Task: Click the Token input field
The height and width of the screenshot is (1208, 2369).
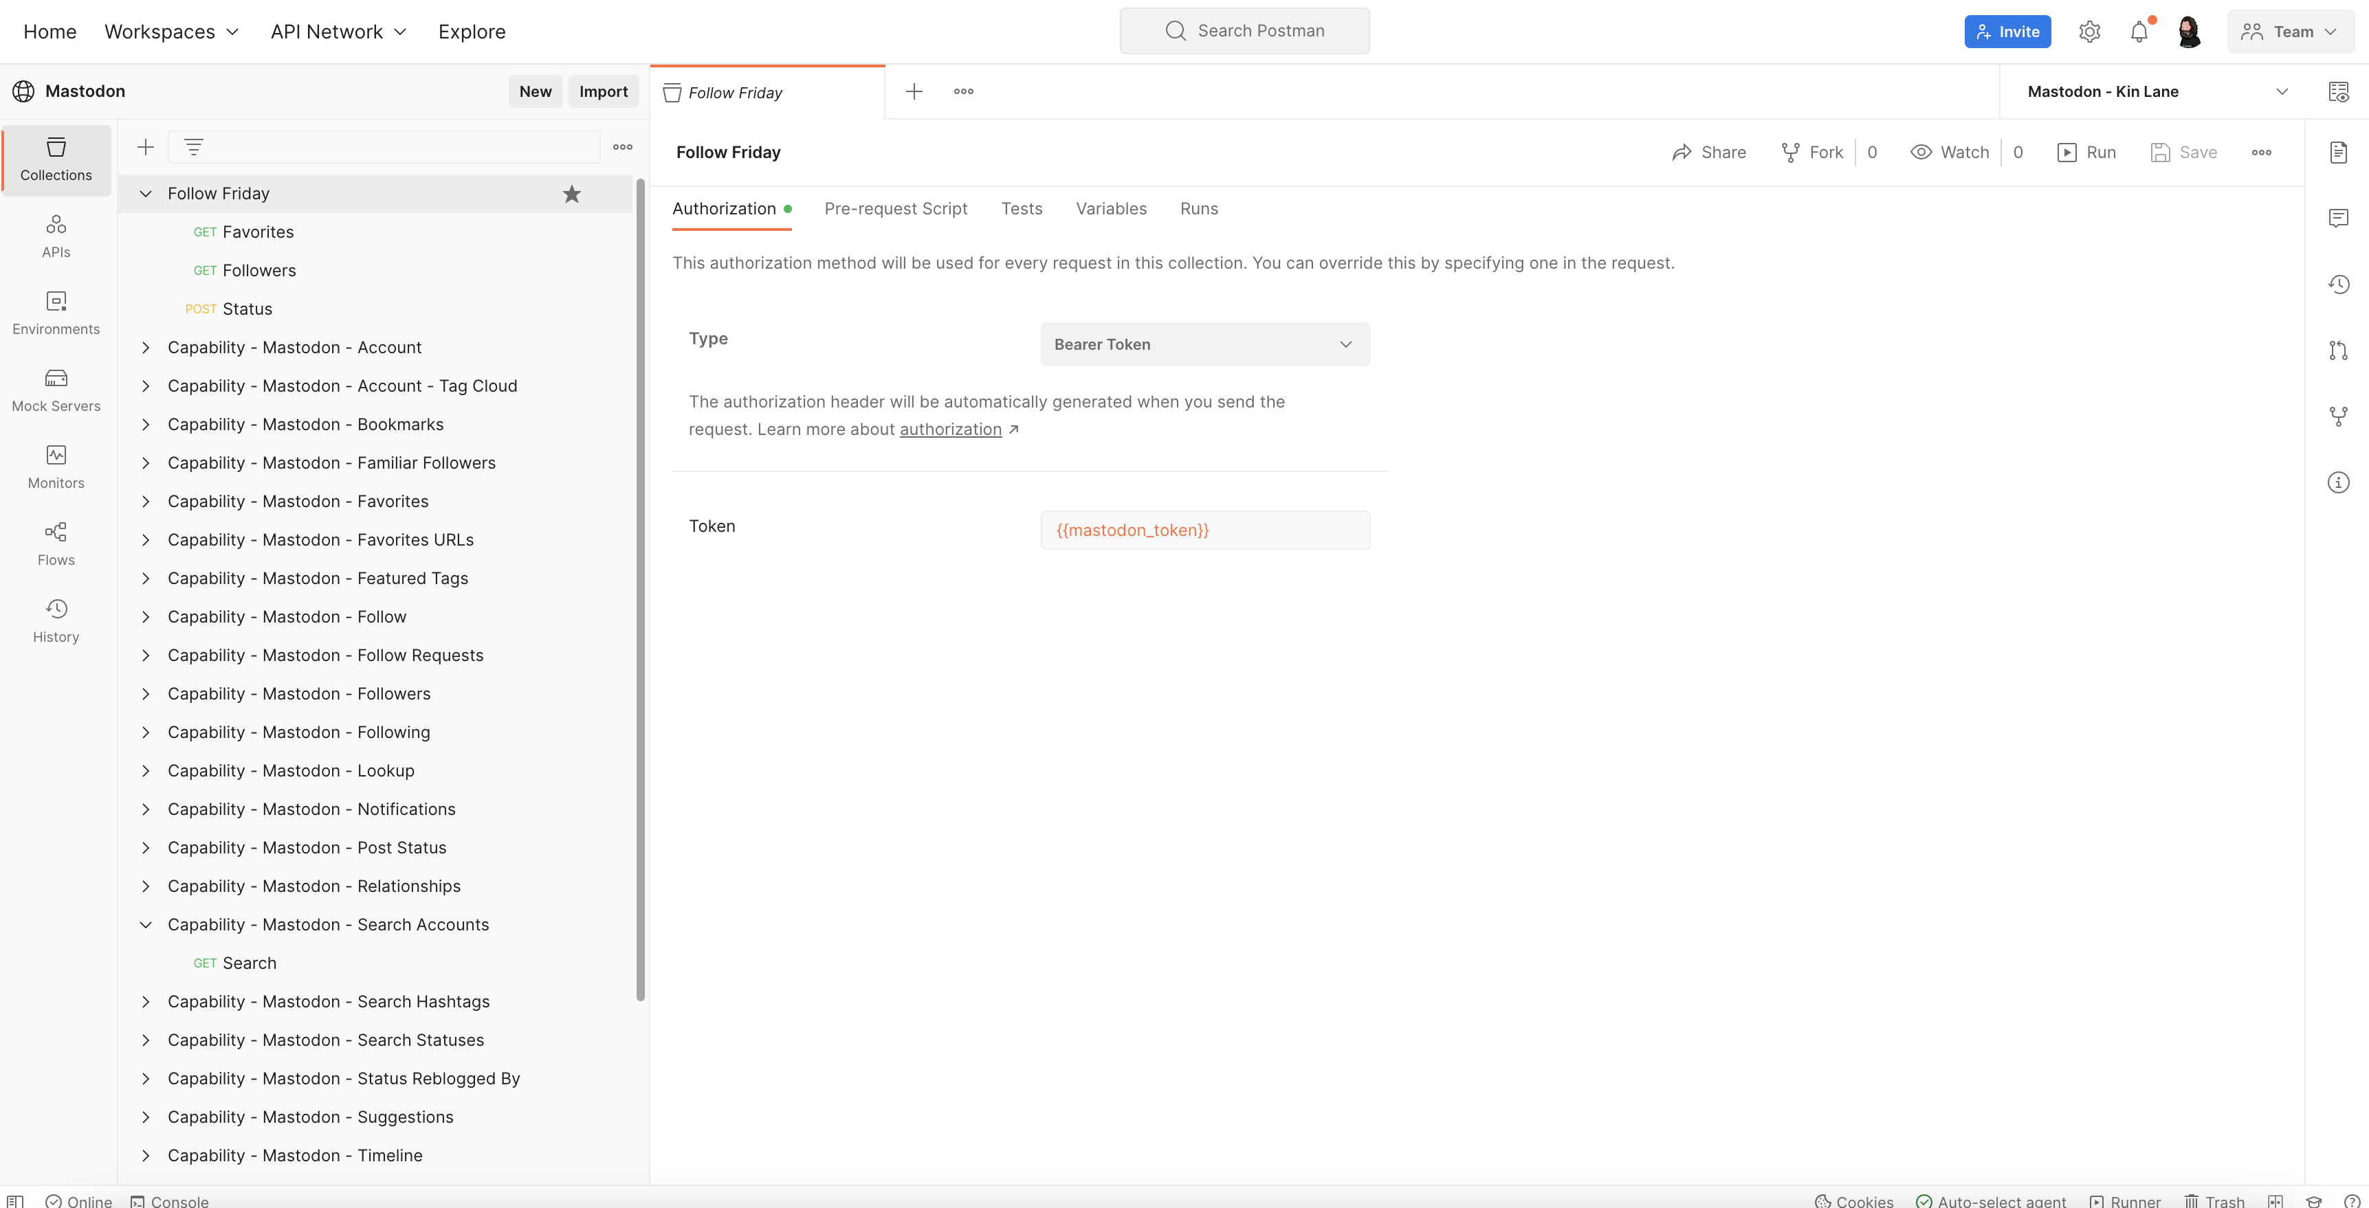Action: tap(1204, 530)
